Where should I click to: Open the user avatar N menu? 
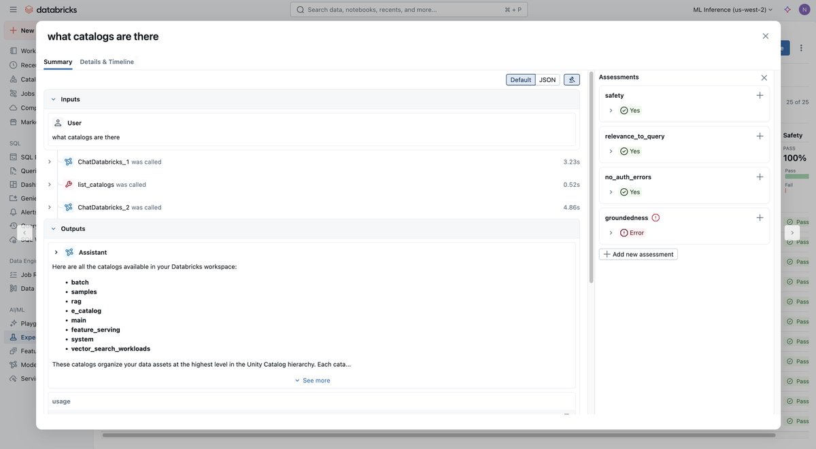click(x=804, y=10)
